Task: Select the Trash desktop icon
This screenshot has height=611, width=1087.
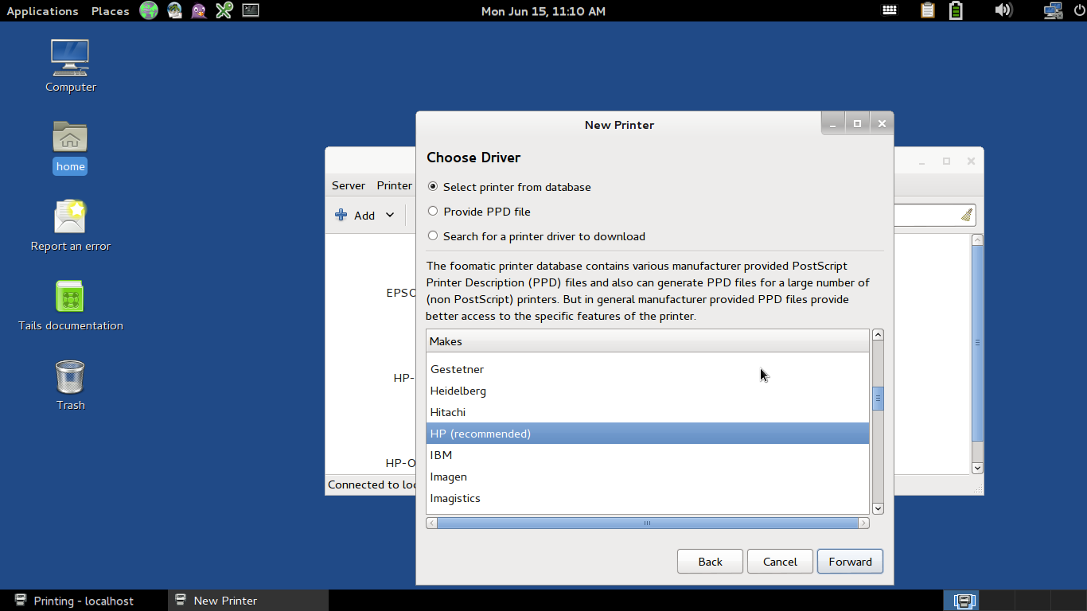Action: (70, 384)
